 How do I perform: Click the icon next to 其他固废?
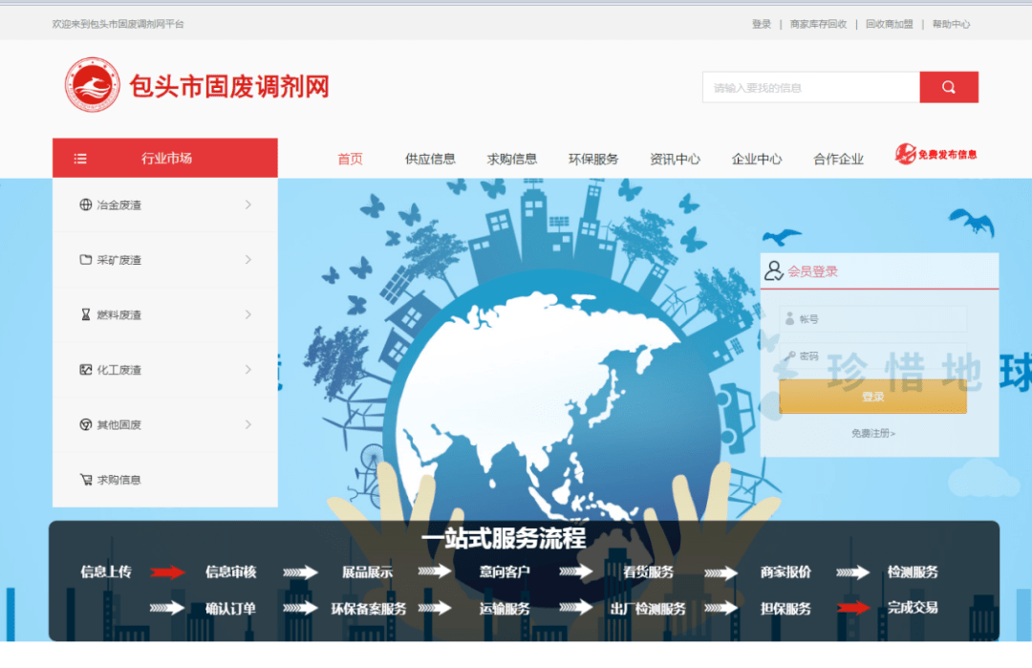(x=85, y=424)
